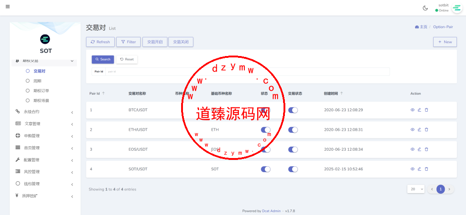
Task: Expand the 永续合约 sidebar menu
Action: pos(44,112)
